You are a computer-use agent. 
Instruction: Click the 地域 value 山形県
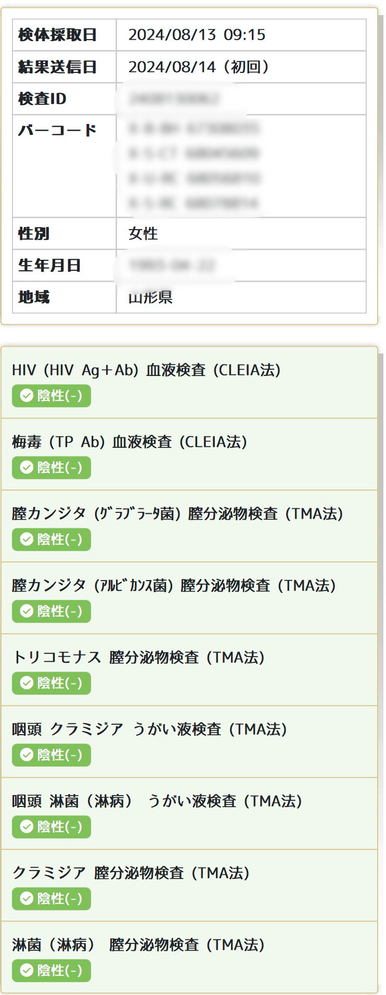click(150, 297)
